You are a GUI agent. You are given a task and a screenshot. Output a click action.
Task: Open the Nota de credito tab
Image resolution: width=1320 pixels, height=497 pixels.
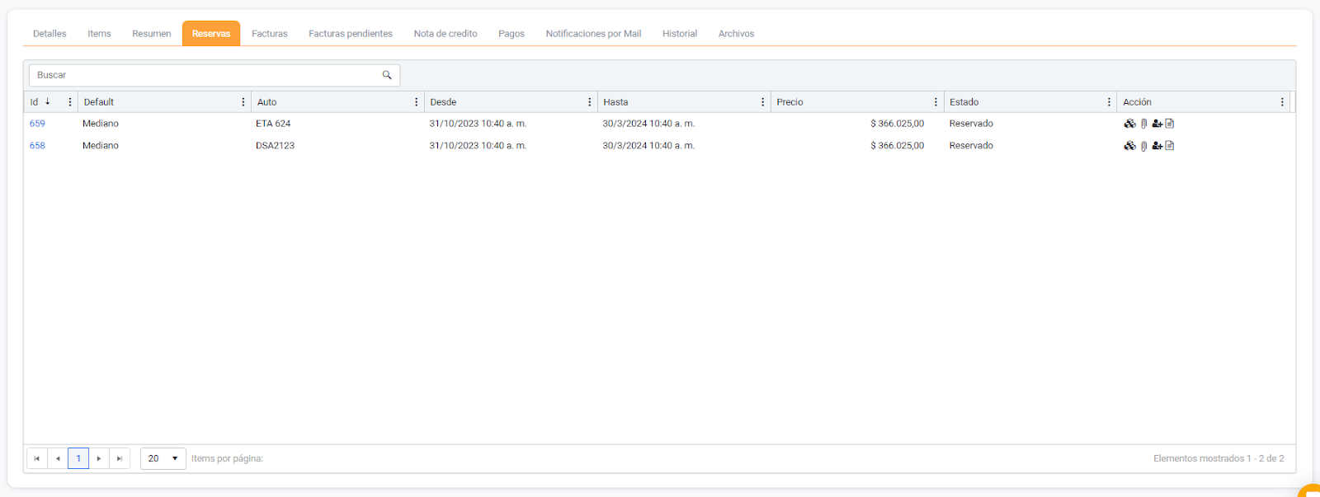click(x=445, y=34)
